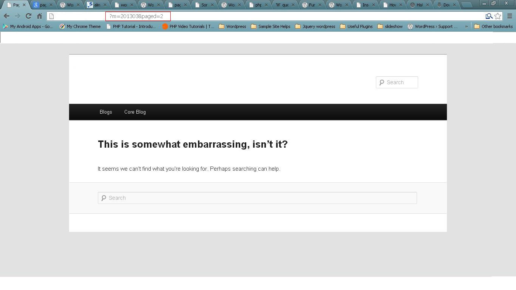Click inside the header Search field
The image size is (516, 290).
tap(399, 82)
